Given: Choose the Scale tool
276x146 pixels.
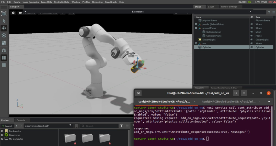Looking at the screenshot, I should pos(4,43).
